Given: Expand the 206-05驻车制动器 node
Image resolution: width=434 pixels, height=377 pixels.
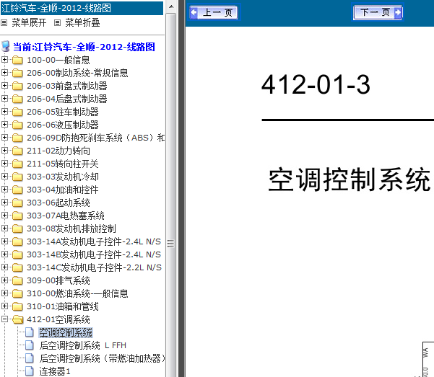Looking at the screenshot, I should (x=4, y=112).
